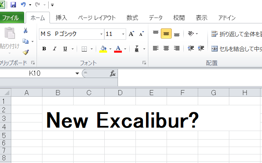Screen dimensions: 262x163
Task: Click the green ファイル button
Action: [11, 18]
